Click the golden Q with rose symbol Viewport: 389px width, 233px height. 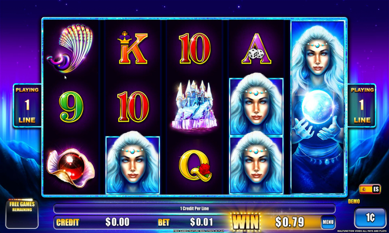tap(195, 165)
